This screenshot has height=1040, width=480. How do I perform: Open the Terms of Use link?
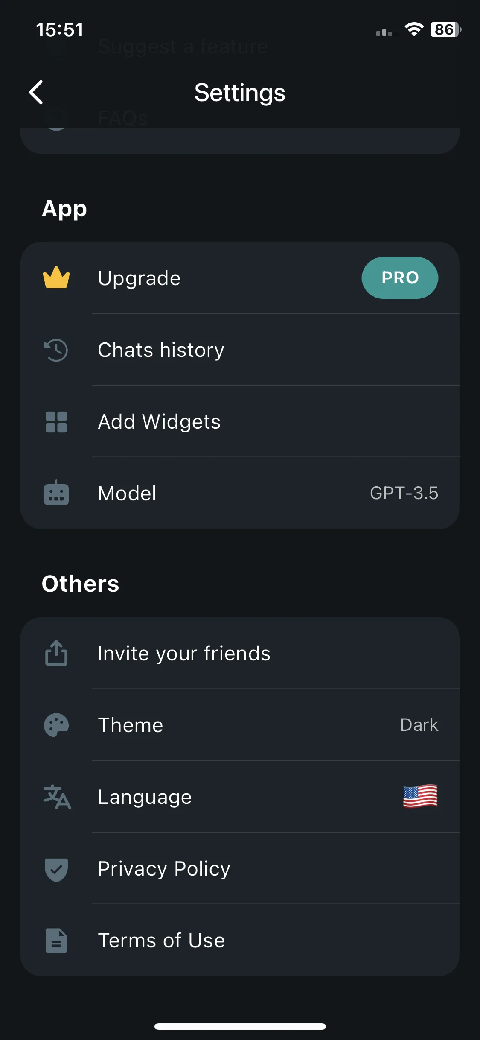[240, 940]
